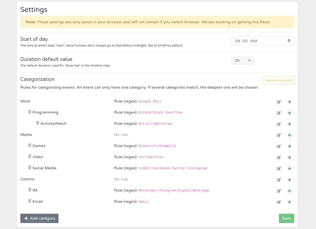
Task: Click edit icon for Work category
Action: [x=279, y=102]
